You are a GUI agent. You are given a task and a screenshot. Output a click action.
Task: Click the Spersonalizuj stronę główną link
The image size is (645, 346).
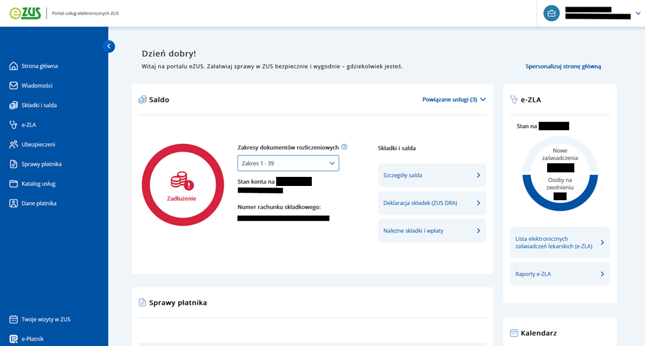563,66
